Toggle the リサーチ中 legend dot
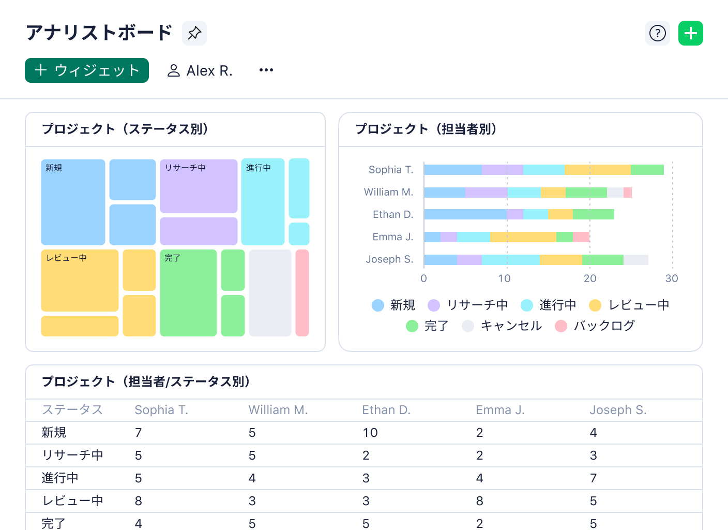Screen dimensions: 728x530 (x=434, y=305)
